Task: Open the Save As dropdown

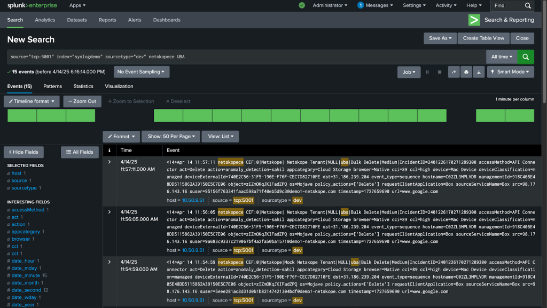Action: coord(440,38)
